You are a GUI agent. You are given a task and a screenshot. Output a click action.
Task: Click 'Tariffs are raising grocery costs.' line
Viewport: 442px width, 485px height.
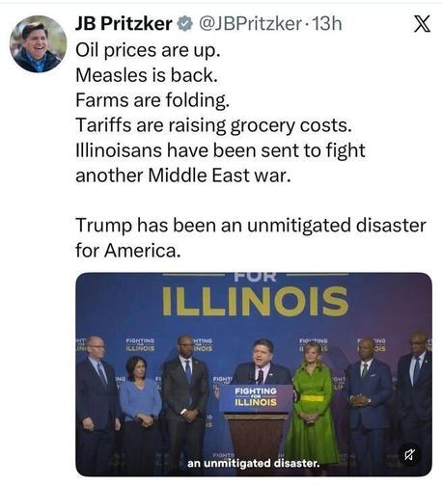(x=213, y=125)
